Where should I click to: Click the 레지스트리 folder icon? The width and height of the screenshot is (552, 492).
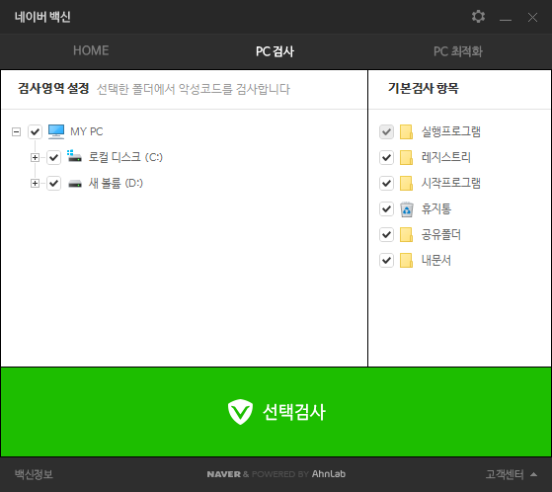(406, 157)
